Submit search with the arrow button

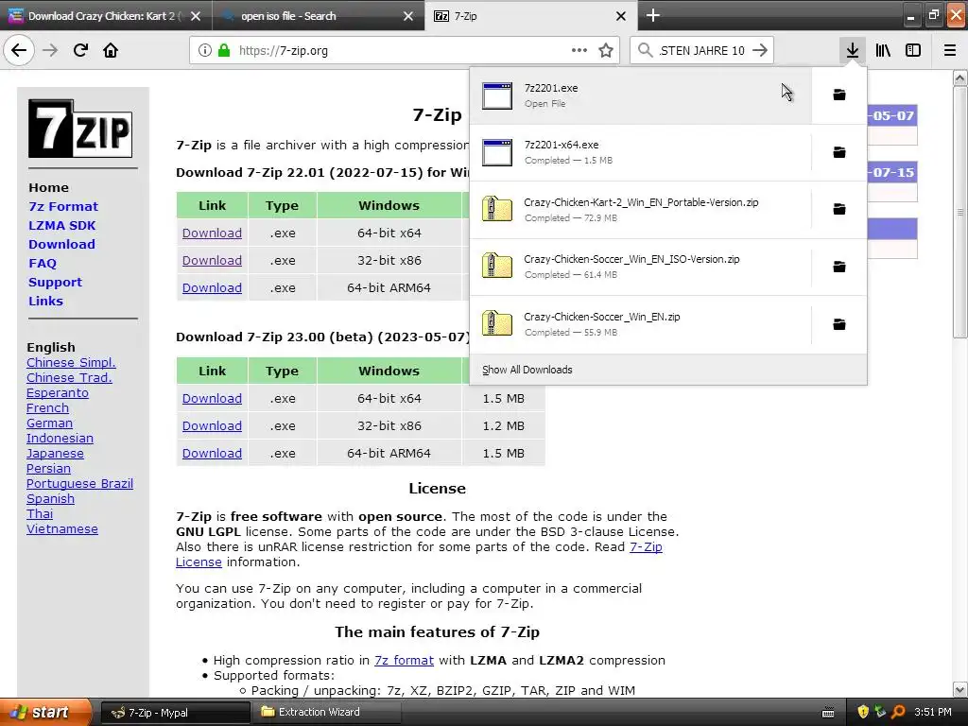click(x=760, y=50)
